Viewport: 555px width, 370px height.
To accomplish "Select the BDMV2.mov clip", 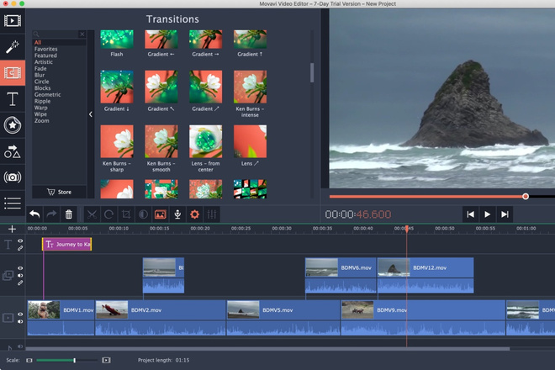I will click(161, 318).
